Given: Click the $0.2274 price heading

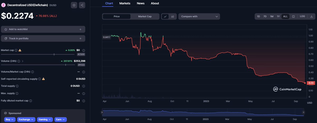Looking at the screenshot, I should [x=17, y=16].
